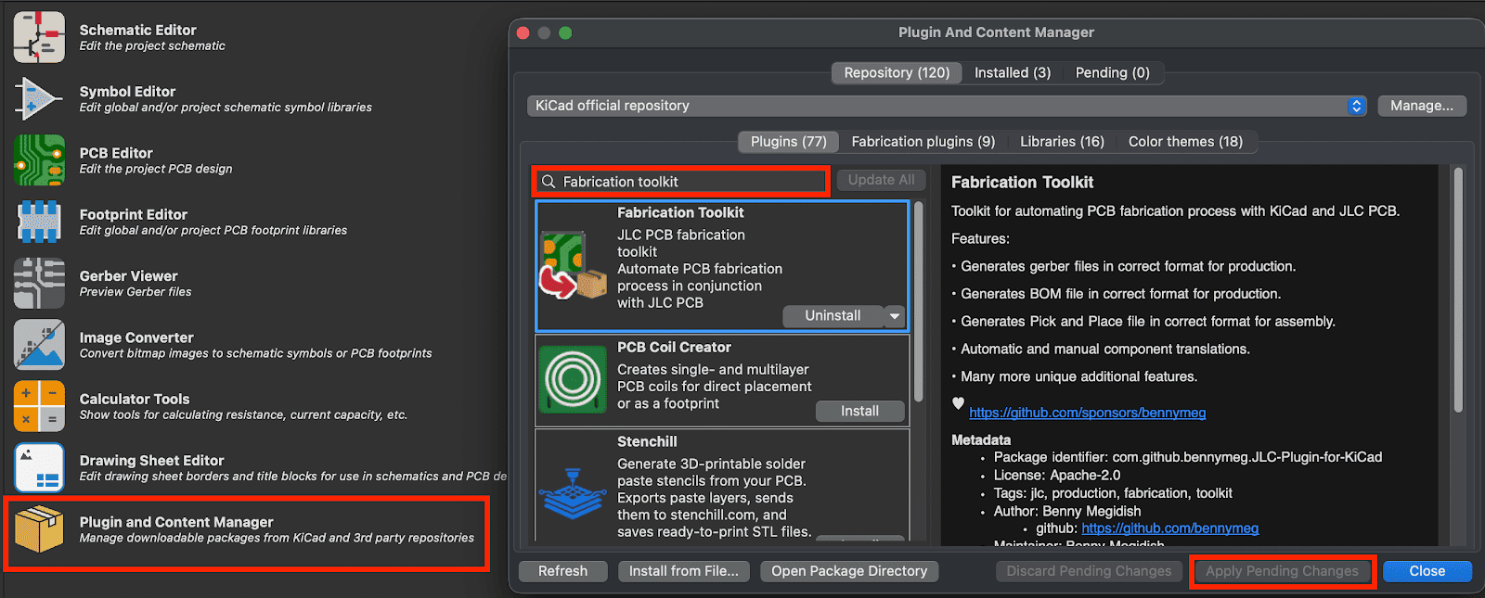Click the Fabrication Toolkit description heading

[x=1022, y=183]
